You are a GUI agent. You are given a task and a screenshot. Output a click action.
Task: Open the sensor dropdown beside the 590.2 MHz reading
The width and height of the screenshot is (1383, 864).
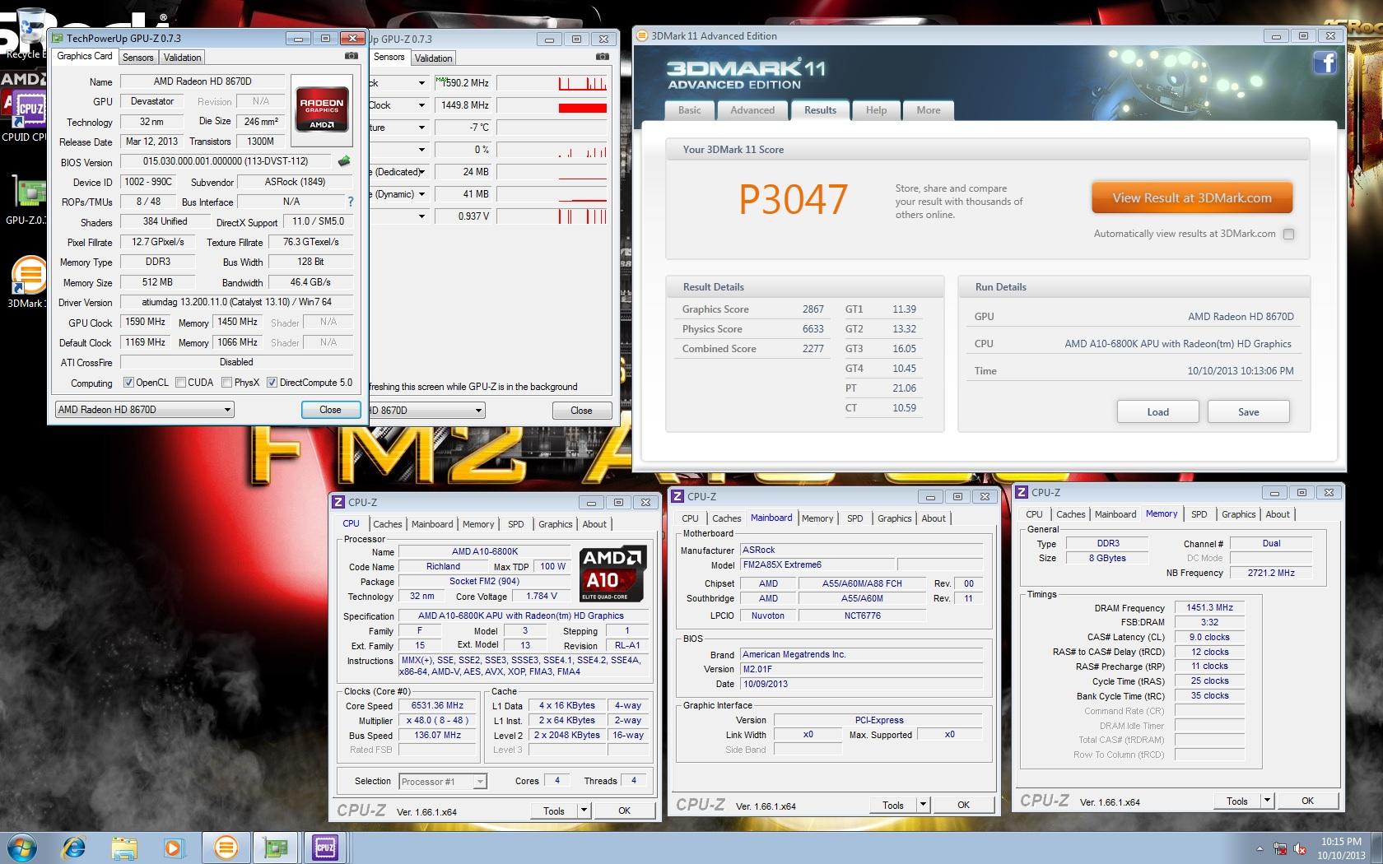click(x=421, y=83)
